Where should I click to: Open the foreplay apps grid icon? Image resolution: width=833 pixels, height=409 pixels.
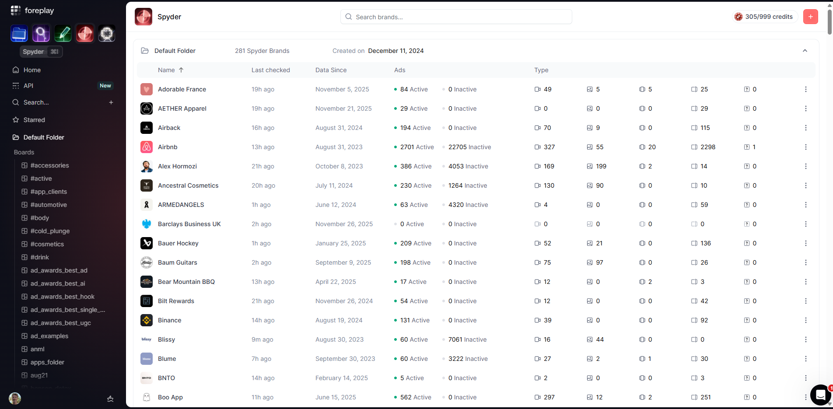pos(16,10)
